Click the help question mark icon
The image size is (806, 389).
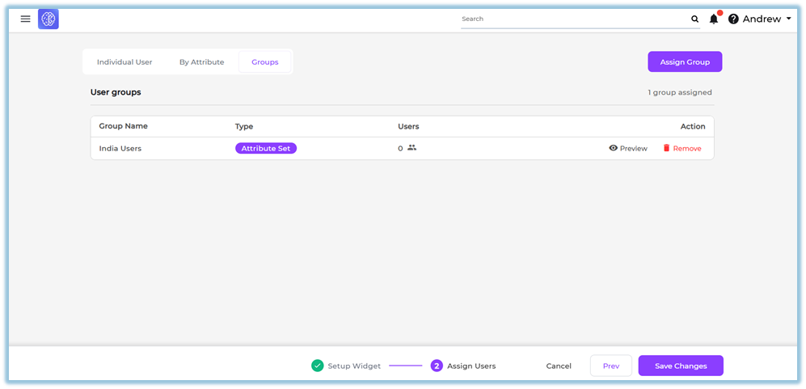pos(733,19)
